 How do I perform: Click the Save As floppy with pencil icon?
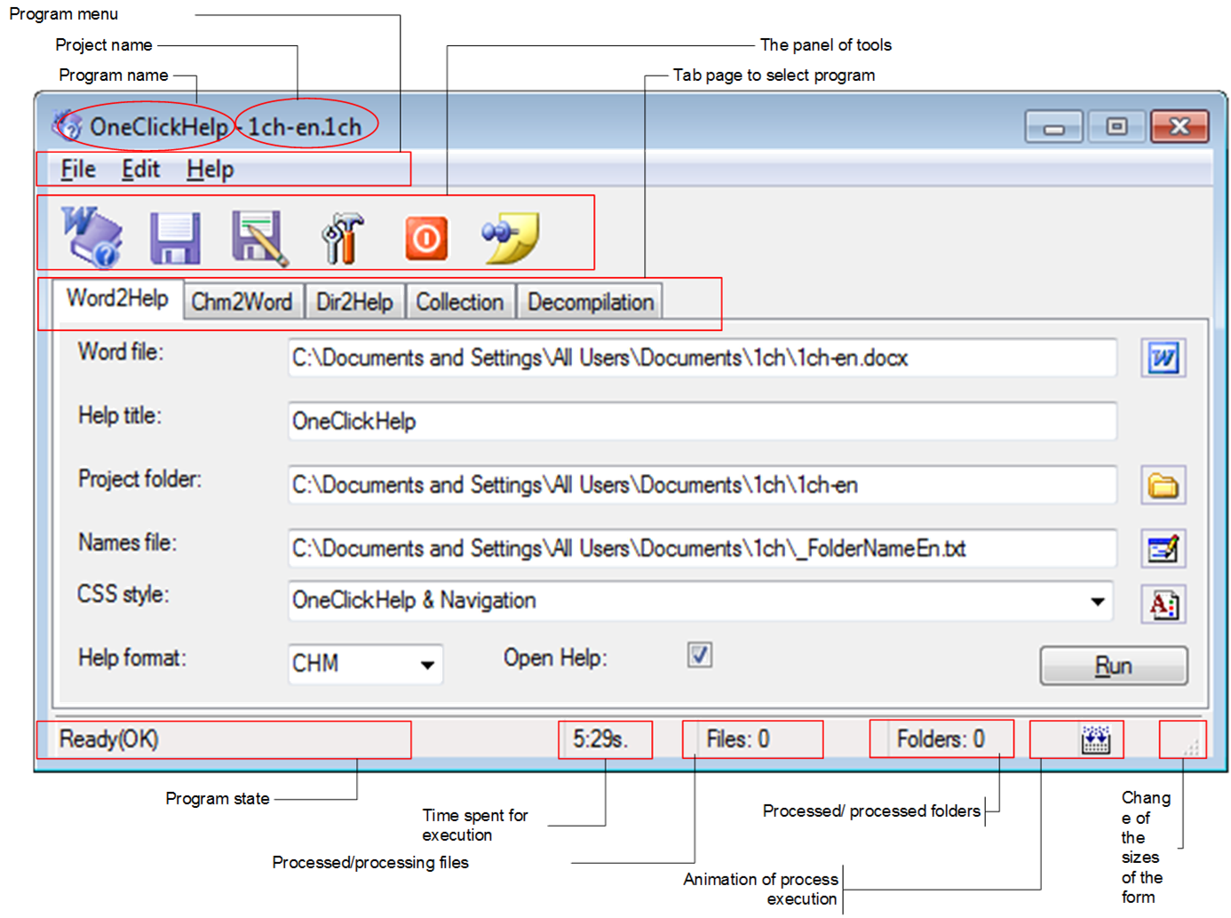(x=259, y=237)
